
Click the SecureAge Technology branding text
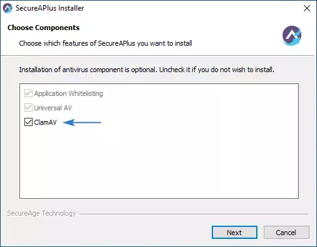coord(41,213)
